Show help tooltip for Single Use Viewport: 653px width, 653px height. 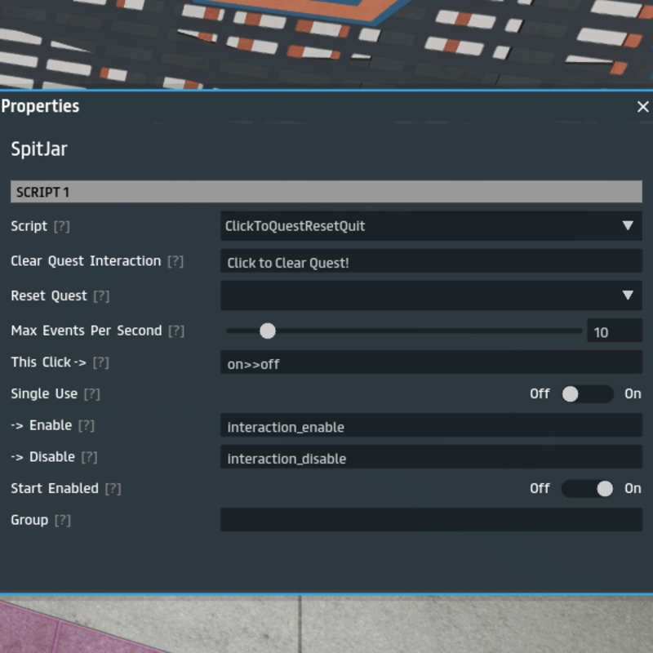[x=92, y=394]
